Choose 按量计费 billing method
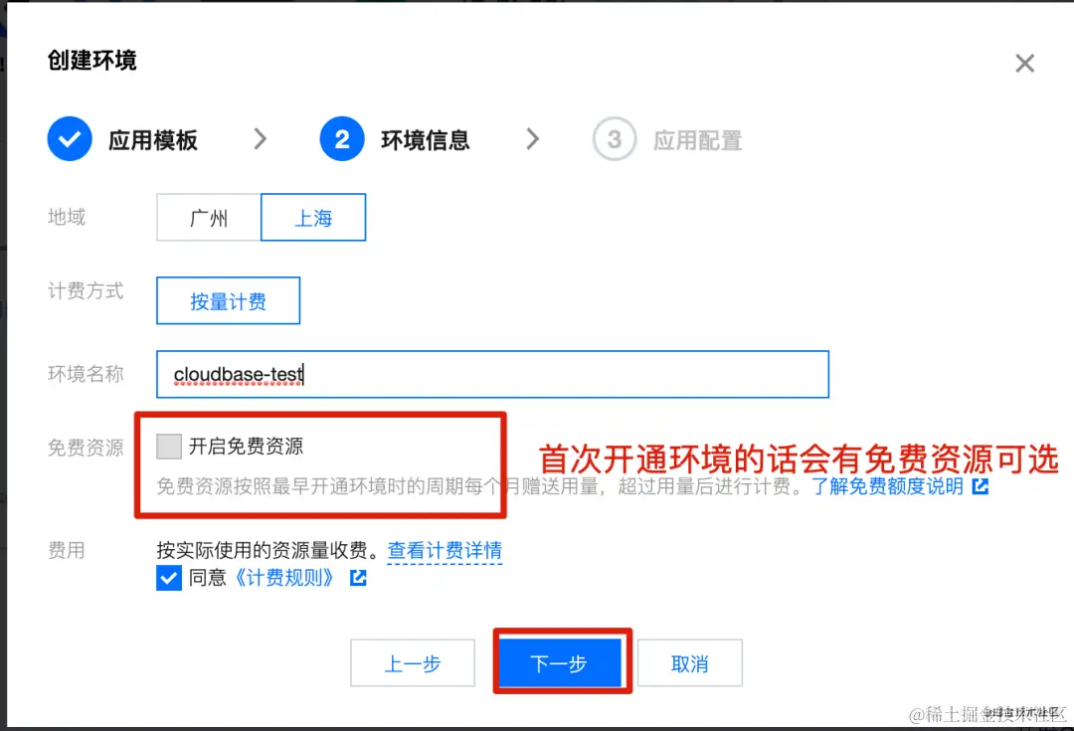This screenshot has width=1074, height=731. (228, 300)
